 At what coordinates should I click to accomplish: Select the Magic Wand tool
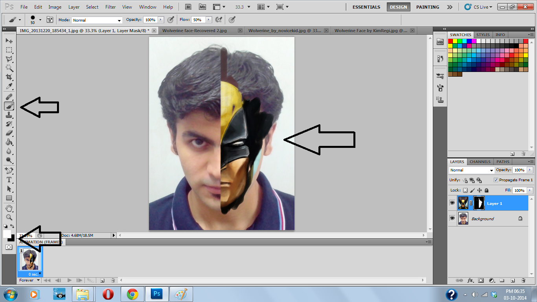coord(9,68)
